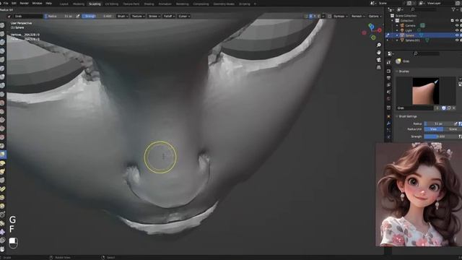Collapse the Brush Settings panel
This screenshot has width=462, height=260.
pos(408,116)
